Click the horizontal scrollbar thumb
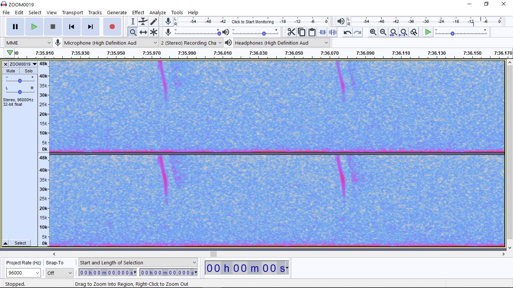The height and width of the screenshot is (288, 513). point(213,254)
